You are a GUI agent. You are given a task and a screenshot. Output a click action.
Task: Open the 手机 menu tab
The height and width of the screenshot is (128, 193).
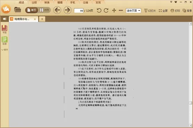click(x=73, y=2)
